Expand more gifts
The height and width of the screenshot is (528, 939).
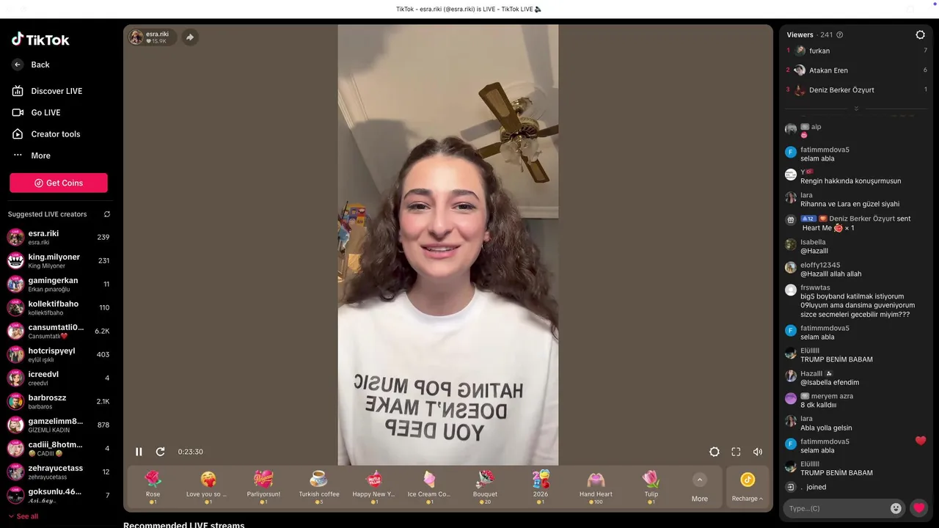pos(700,488)
